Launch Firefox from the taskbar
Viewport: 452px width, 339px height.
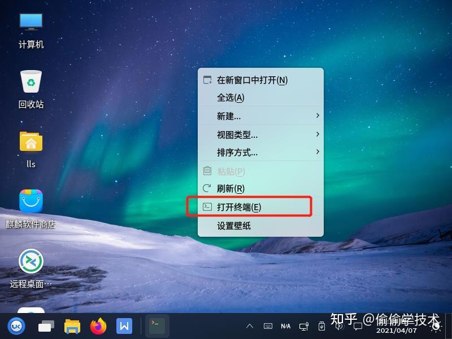(x=98, y=326)
